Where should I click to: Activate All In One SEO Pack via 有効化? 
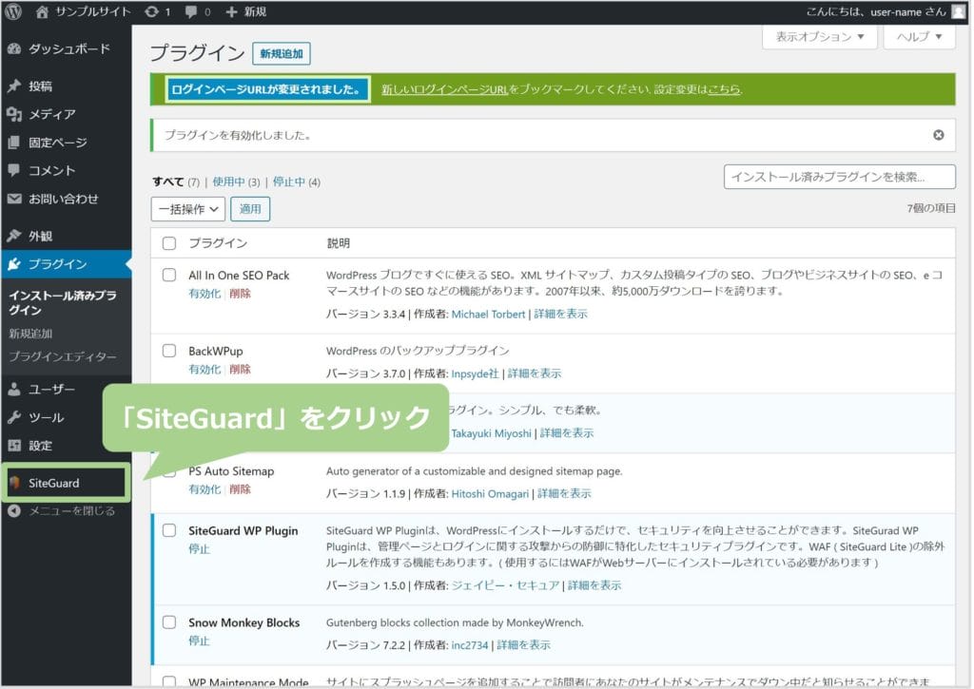pyautogui.click(x=205, y=294)
